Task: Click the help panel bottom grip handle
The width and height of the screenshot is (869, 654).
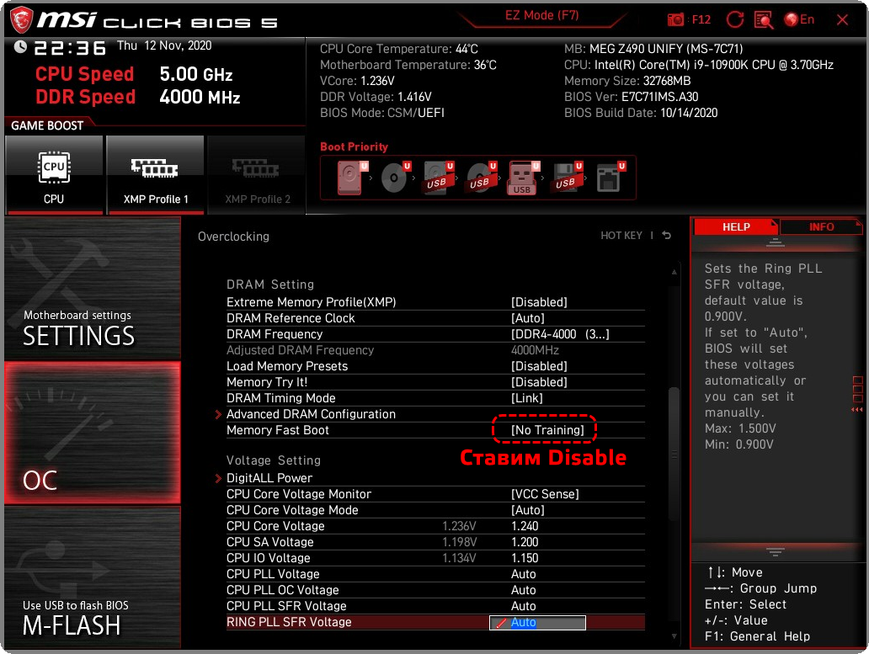Action: click(776, 551)
